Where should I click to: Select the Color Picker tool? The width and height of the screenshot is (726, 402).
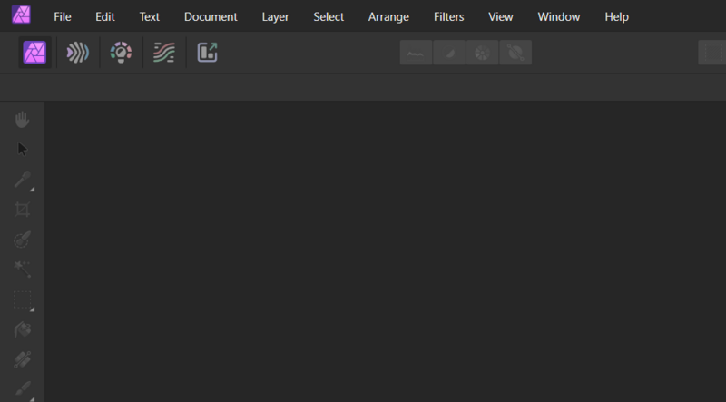coord(22,180)
